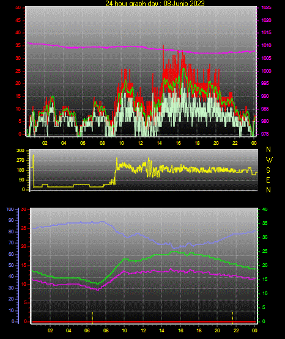Click the compass letter E beside direction chart
Image resolution: width=285 pixels, height=339 pixels.
pos(268,180)
